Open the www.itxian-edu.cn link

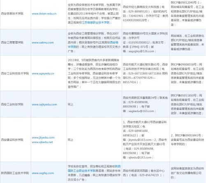[x=44, y=14]
